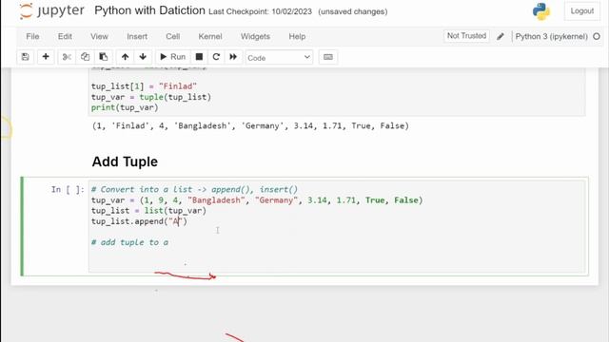Click the '# add tuple to a' comment line

point(129,243)
